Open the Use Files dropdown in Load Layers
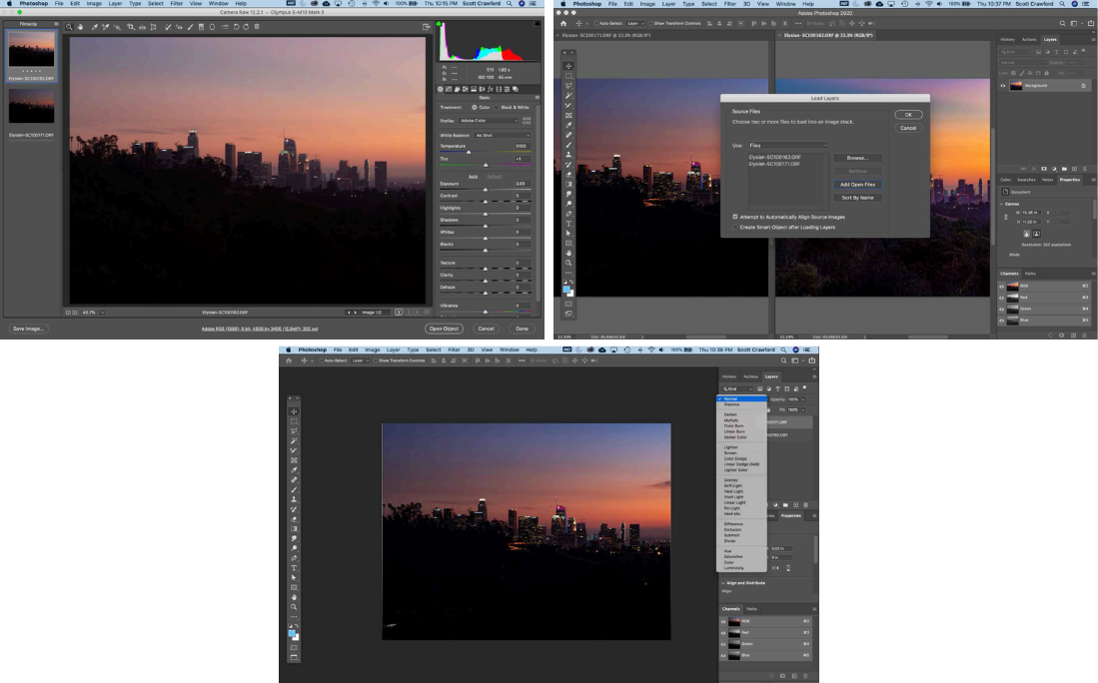 [787, 146]
